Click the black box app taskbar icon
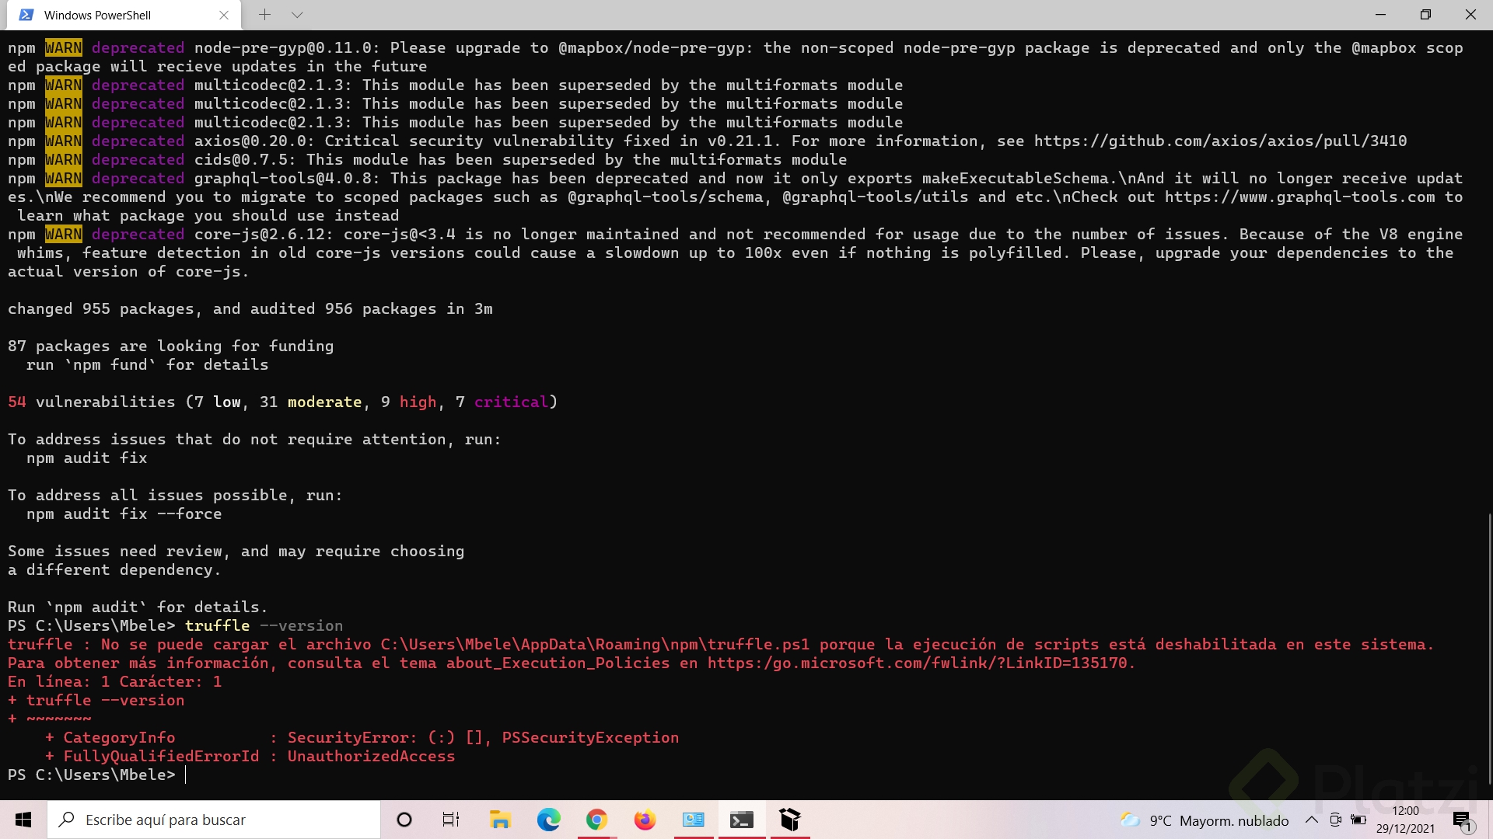 point(790,820)
